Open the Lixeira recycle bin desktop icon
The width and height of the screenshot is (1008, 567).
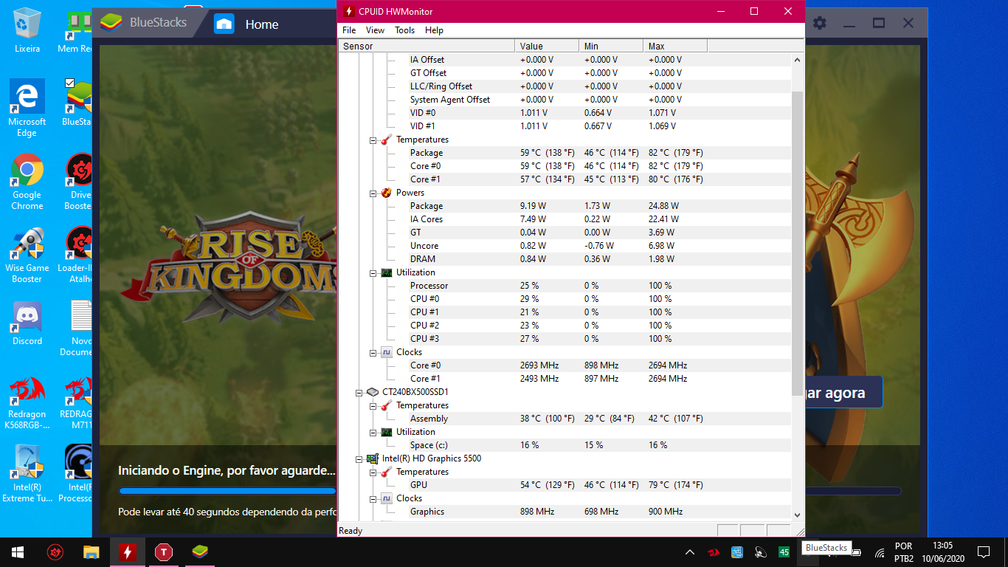click(x=27, y=30)
